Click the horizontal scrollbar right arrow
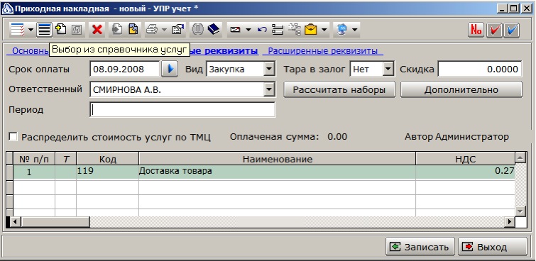Screen dimensions: 536x261 coord(510,222)
